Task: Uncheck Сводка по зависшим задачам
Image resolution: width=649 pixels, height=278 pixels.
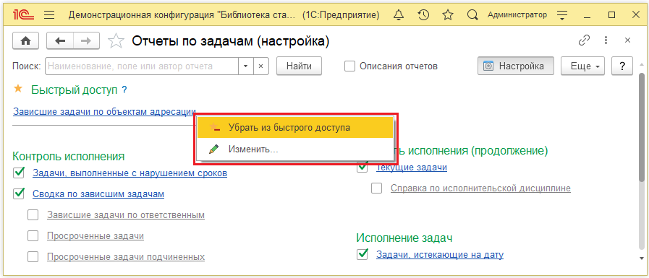Action: 19,194
